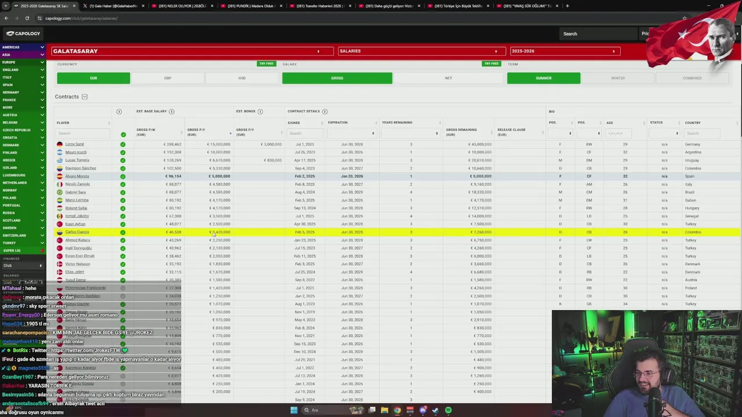Click Germany flag beside Leroy Sané
742x417 pixels.
point(60,144)
